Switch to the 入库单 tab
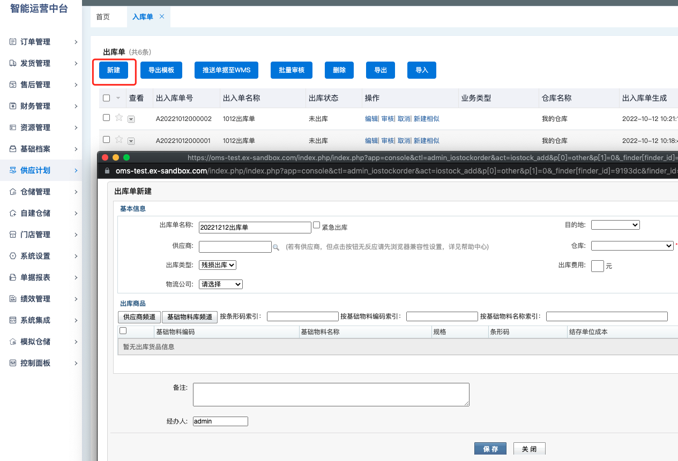This screenshot has height=461, width=678. 143,17
